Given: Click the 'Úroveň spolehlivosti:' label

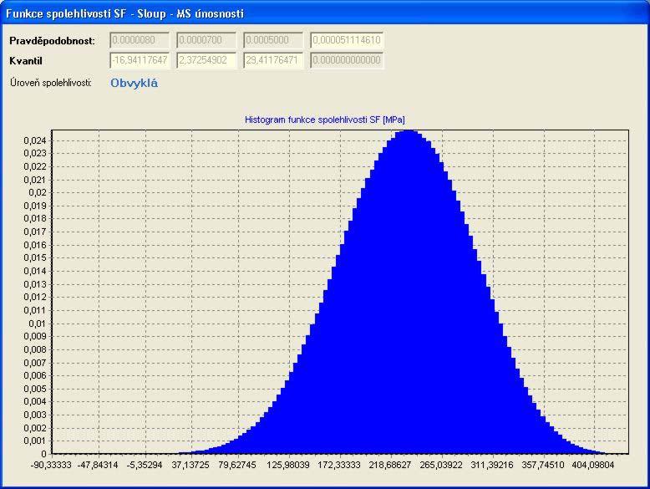Looking at the screenshot, I should point(51,83).
